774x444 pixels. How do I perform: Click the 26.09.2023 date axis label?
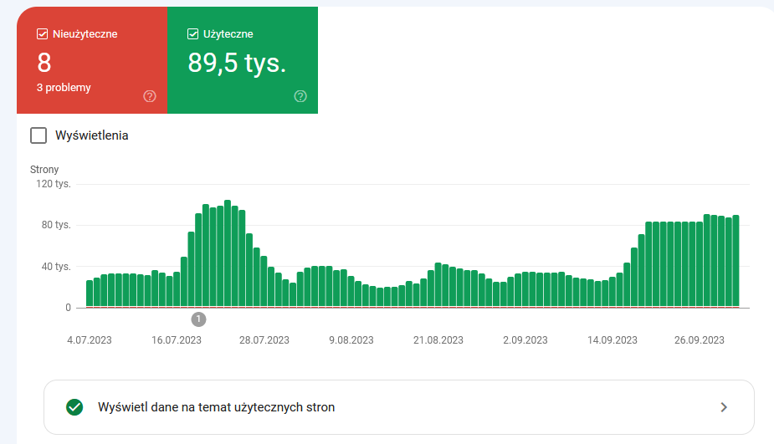tap(699, 340)
